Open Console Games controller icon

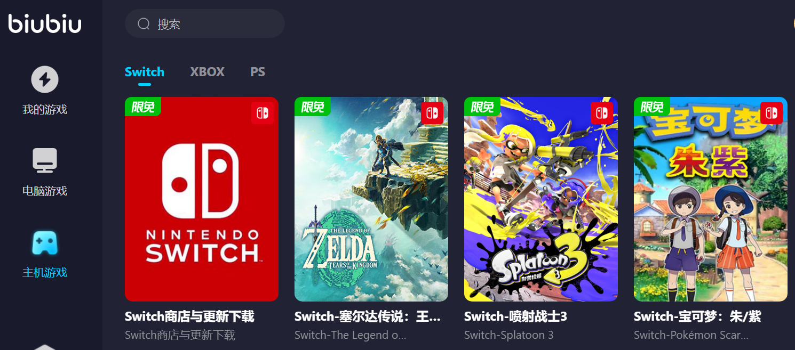coord(45,242)
